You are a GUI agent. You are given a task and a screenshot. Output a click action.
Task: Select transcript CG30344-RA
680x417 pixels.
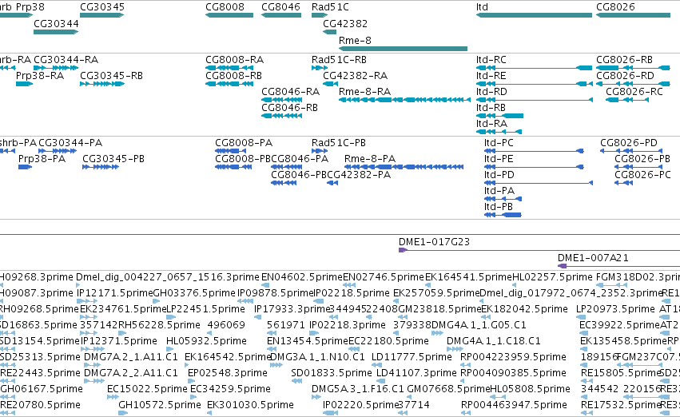[56, 68]
